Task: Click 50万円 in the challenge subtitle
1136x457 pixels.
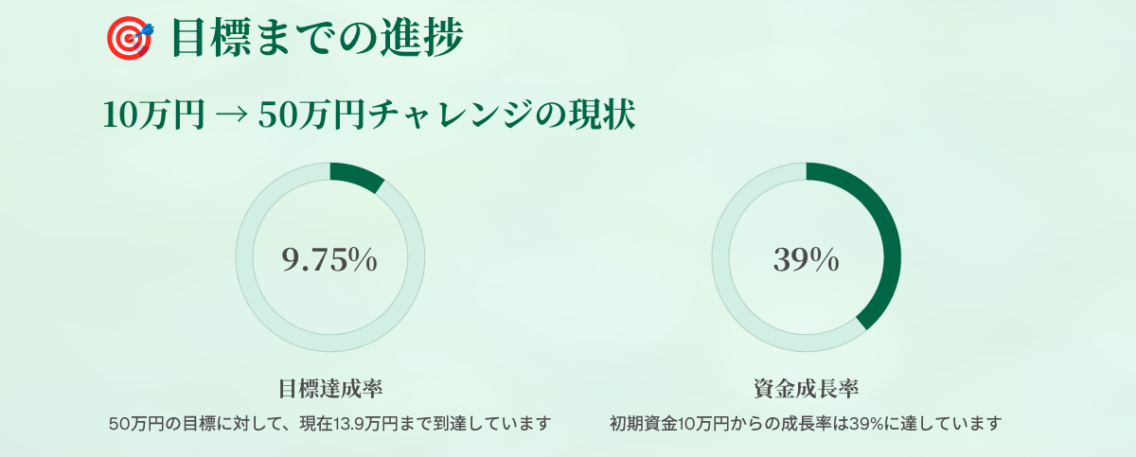Action: [311, 115]
